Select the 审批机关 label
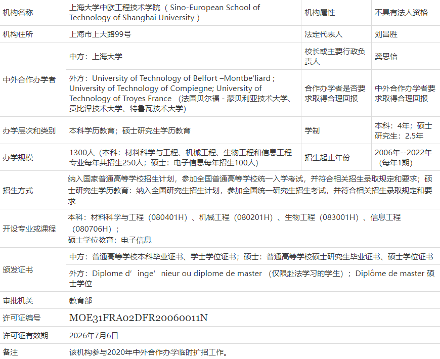 (x=18, y=301)
